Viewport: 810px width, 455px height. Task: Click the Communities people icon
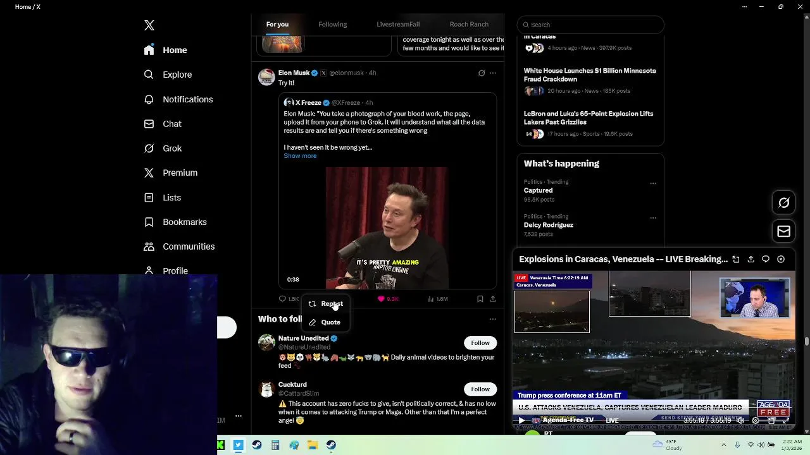149,246
